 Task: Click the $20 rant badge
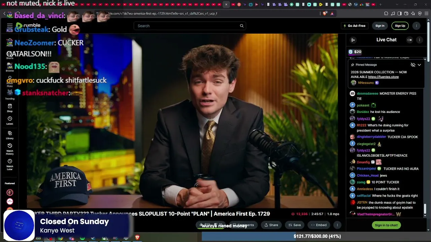(355, 52)
